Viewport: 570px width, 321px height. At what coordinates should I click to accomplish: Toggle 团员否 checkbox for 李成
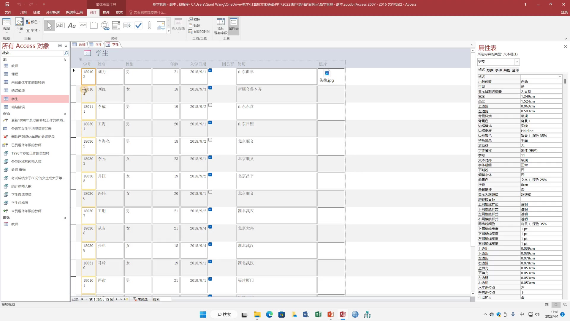(210, 105)
